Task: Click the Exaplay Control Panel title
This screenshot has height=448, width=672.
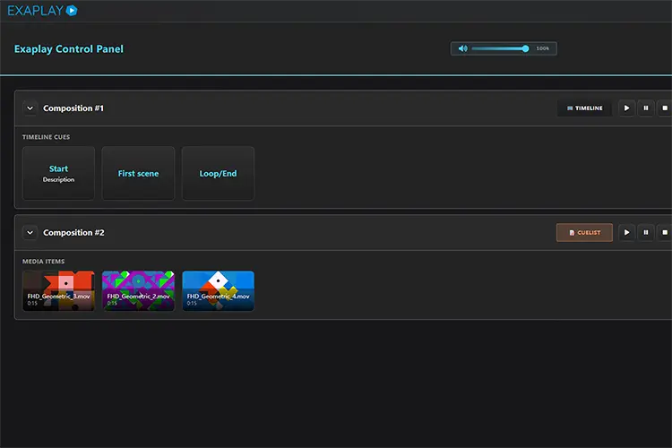Action: pos(69,49)
